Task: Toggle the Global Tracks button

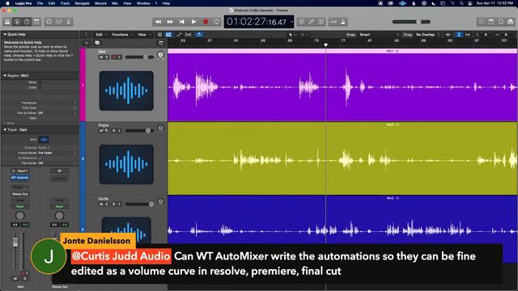Action: point(161,43)
